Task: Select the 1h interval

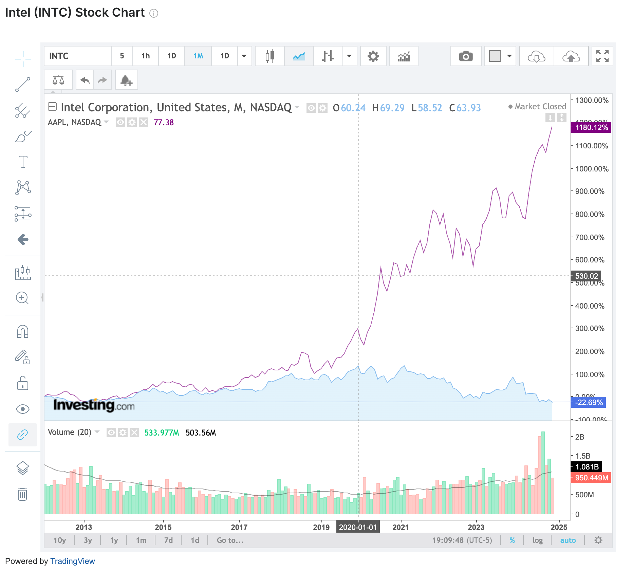Action: point(146,56)
